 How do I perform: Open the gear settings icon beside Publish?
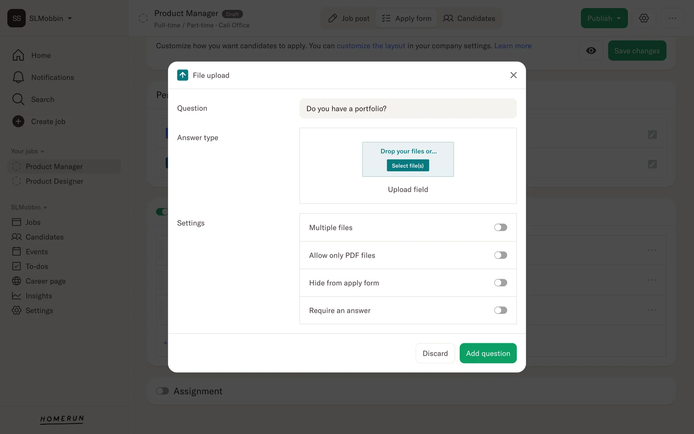point(644,18)
